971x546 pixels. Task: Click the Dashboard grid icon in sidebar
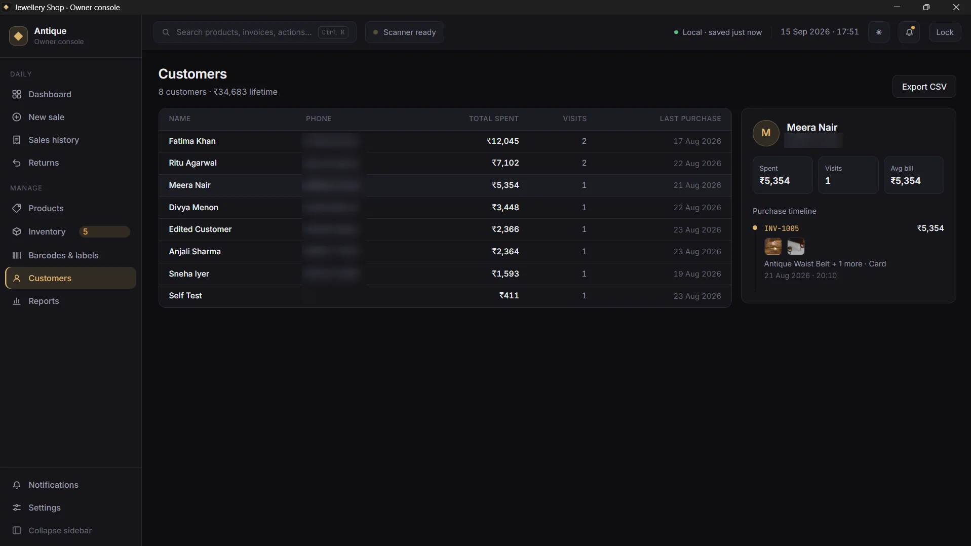(17, 95)
